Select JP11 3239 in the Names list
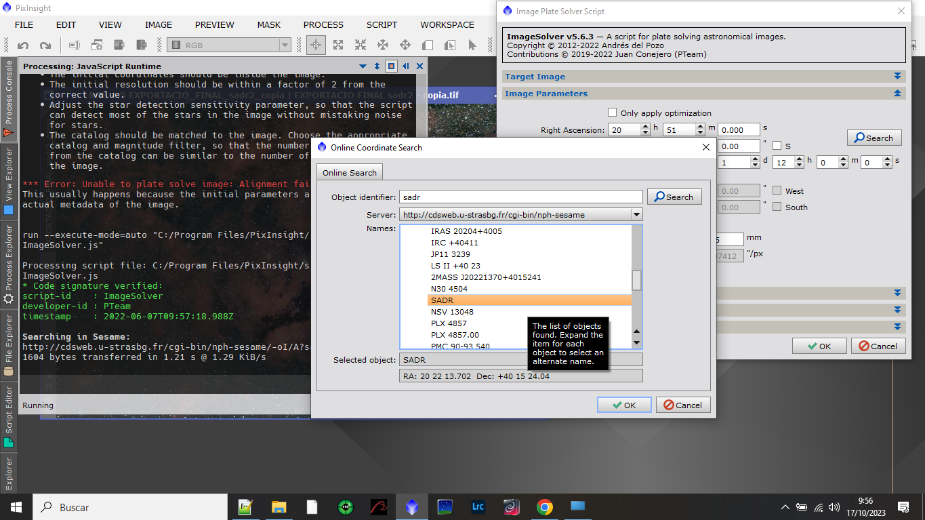This screenshot has width=925, height=520. [450, 254]
